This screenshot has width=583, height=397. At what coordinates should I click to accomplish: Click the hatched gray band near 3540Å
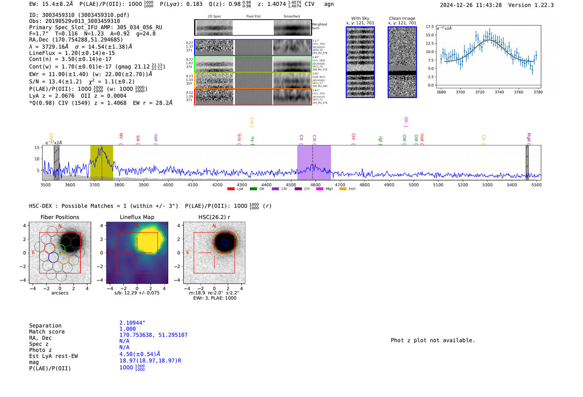57,162
